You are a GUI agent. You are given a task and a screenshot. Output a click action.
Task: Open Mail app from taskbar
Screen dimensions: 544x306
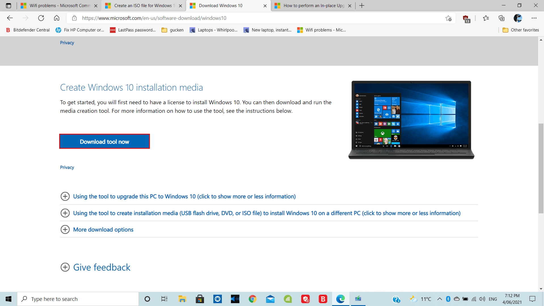[270, 299]
